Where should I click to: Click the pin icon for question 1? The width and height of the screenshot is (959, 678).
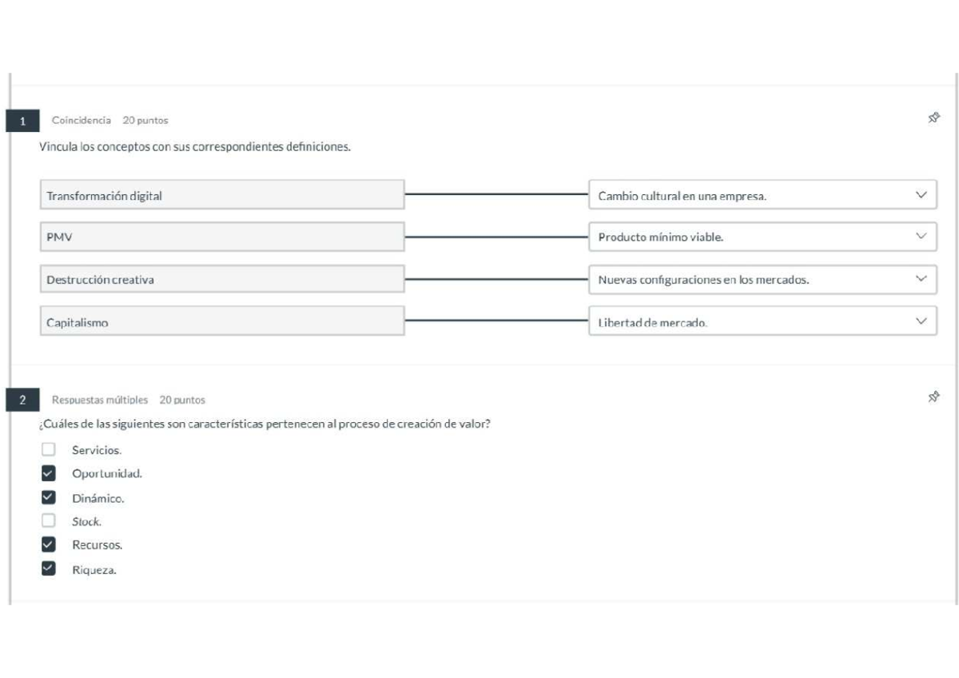(x=933, y=118)
